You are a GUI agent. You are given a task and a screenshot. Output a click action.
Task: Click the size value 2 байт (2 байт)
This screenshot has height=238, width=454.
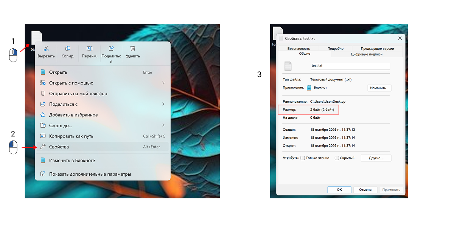(x=322, y=110)
